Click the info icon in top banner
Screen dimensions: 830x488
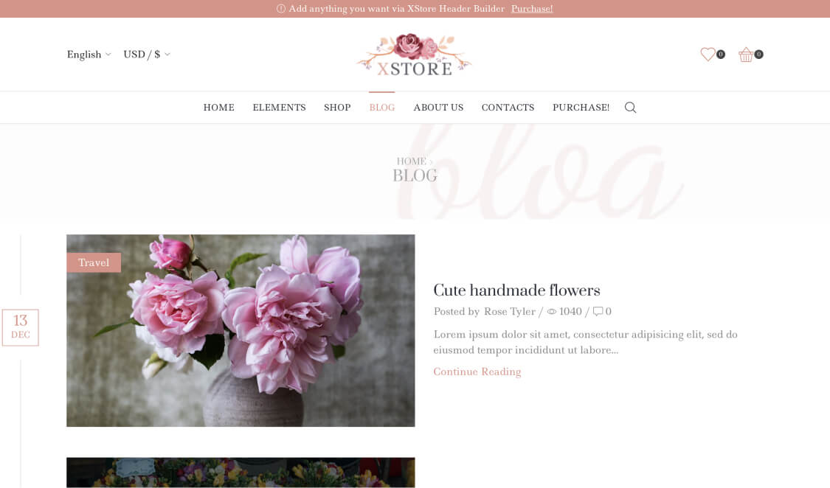tap(281, 8)
